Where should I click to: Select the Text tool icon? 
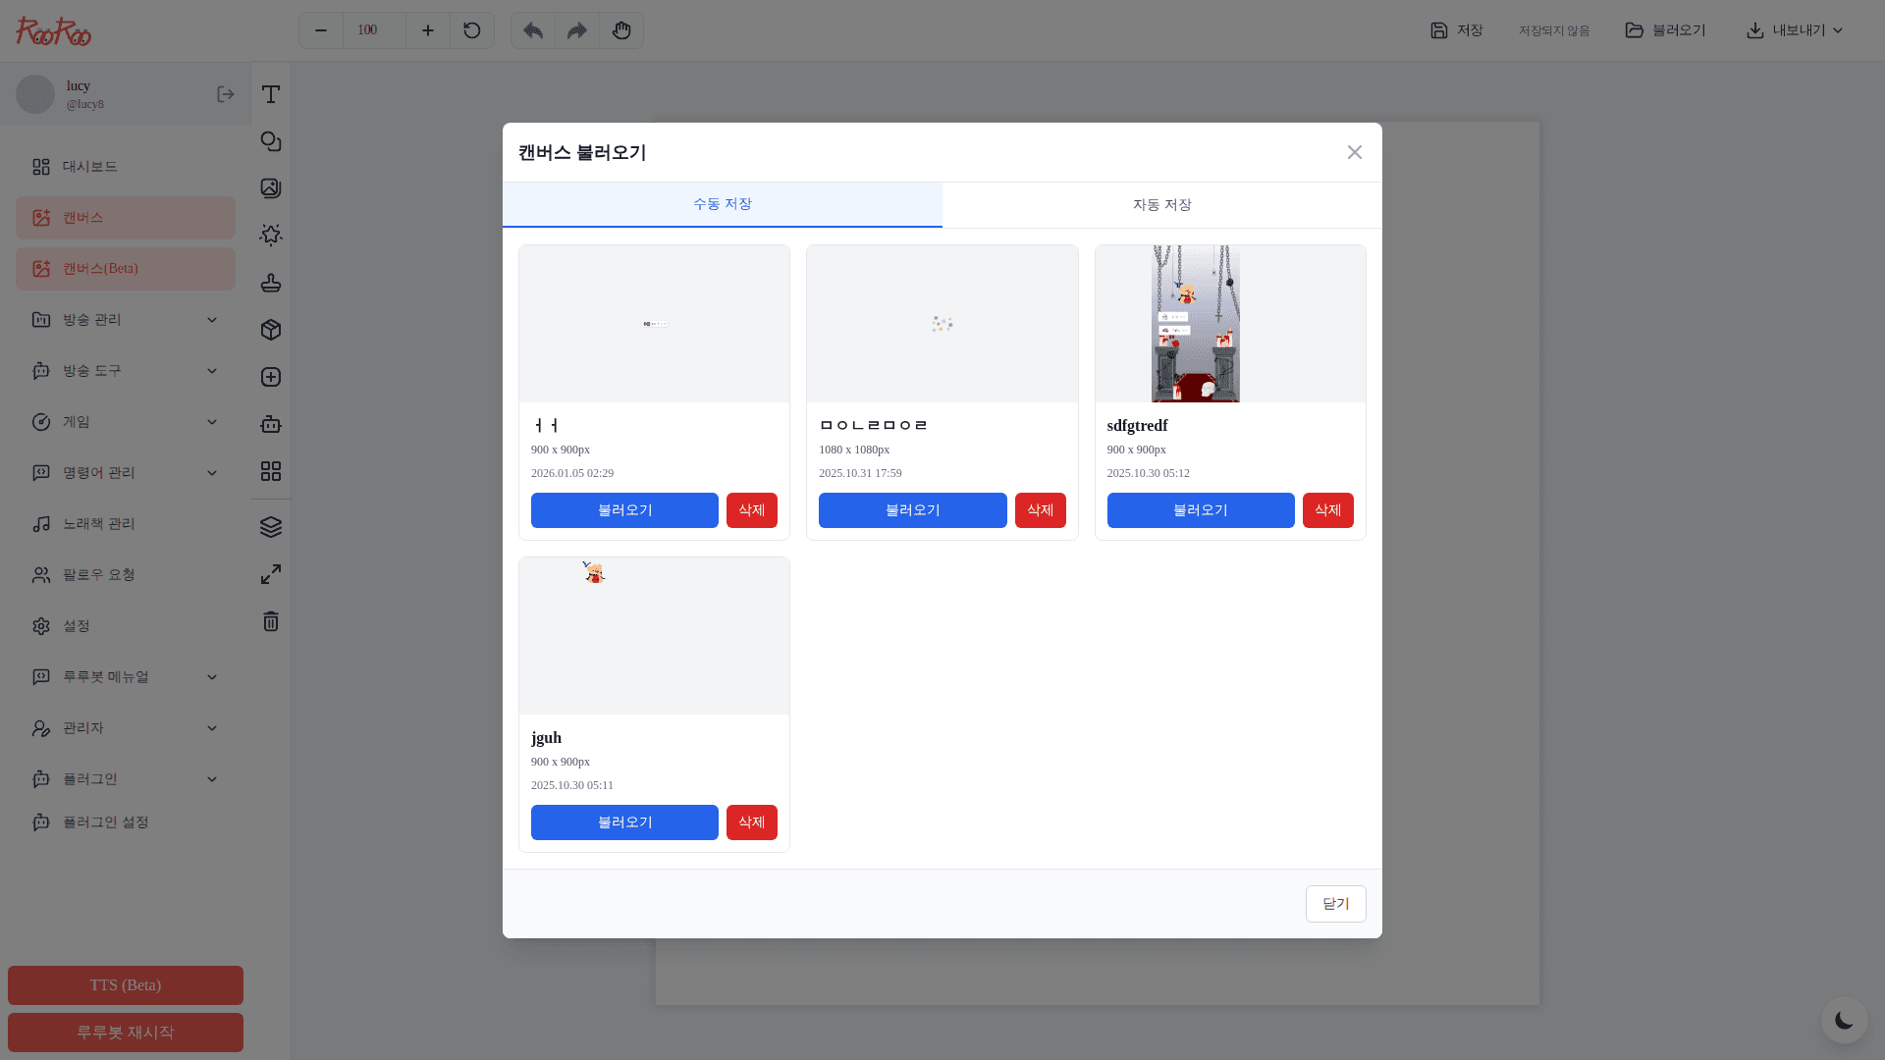tap(271, 94)
